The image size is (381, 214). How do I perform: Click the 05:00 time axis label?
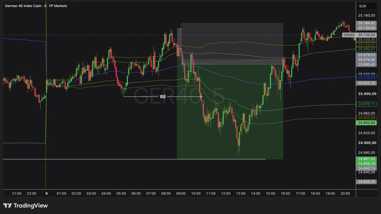121,193
